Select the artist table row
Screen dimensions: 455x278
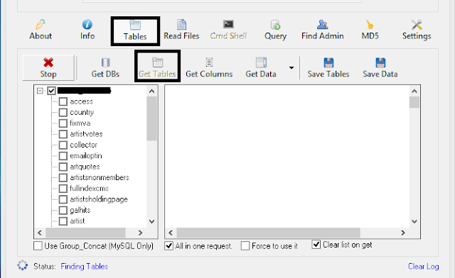pyautogui.click(x=77, y=221)
